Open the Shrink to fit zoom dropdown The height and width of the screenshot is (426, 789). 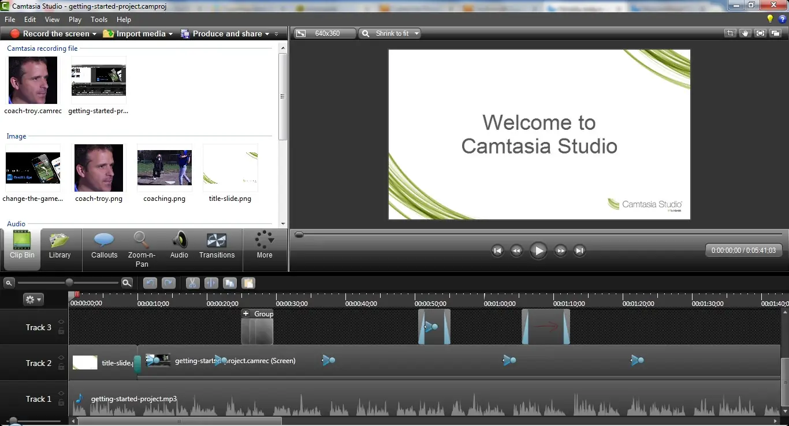coord(389,33)
